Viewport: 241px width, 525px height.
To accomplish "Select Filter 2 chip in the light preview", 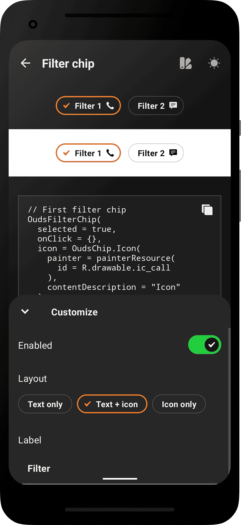I will (x=156, y=153).
